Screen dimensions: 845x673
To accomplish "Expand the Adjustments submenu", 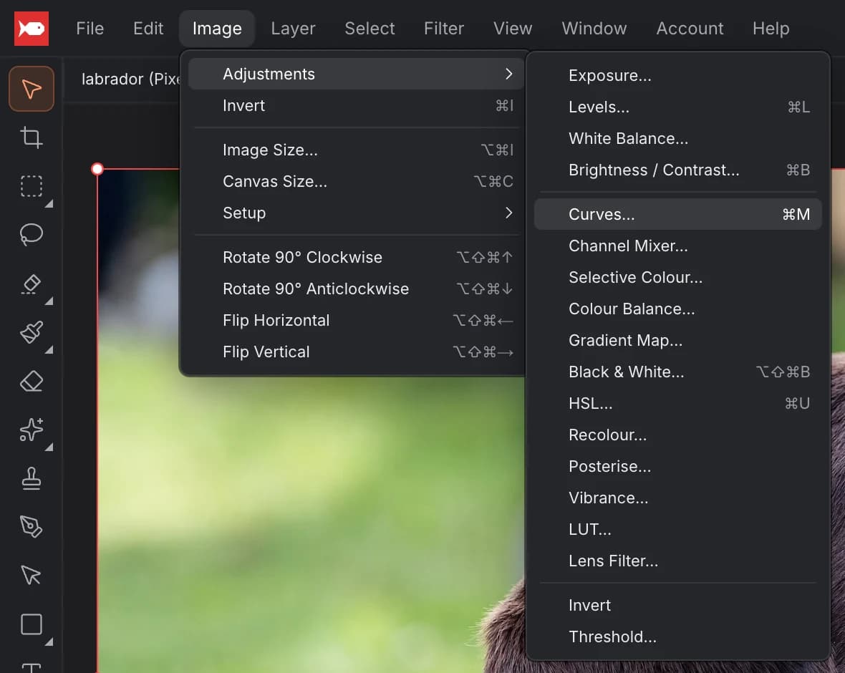I will click(x=356, y=74).
